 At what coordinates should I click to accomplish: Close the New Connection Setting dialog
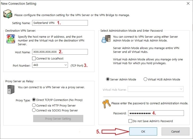point(188,4)
